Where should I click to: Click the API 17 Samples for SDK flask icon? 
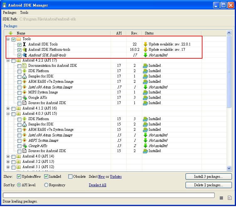(x=24, y=76)
